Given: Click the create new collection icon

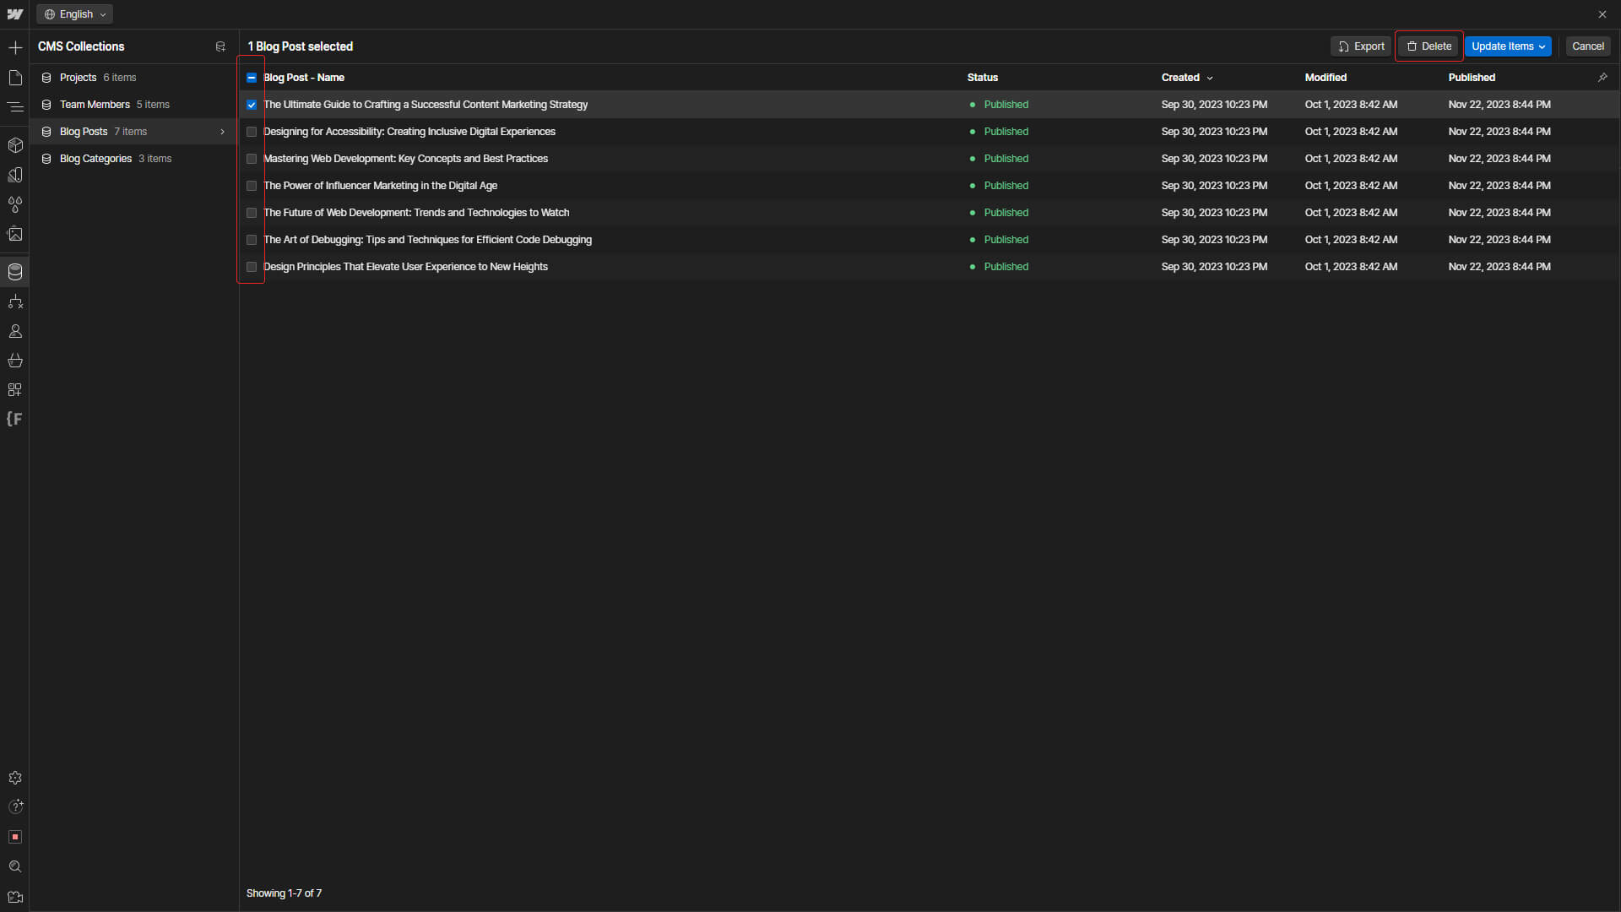Looking at the screenshot, I should pos(220,46).
